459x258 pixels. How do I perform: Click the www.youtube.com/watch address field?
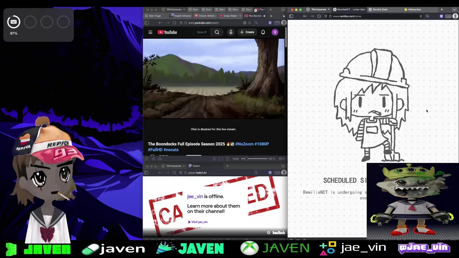point(214,23)
